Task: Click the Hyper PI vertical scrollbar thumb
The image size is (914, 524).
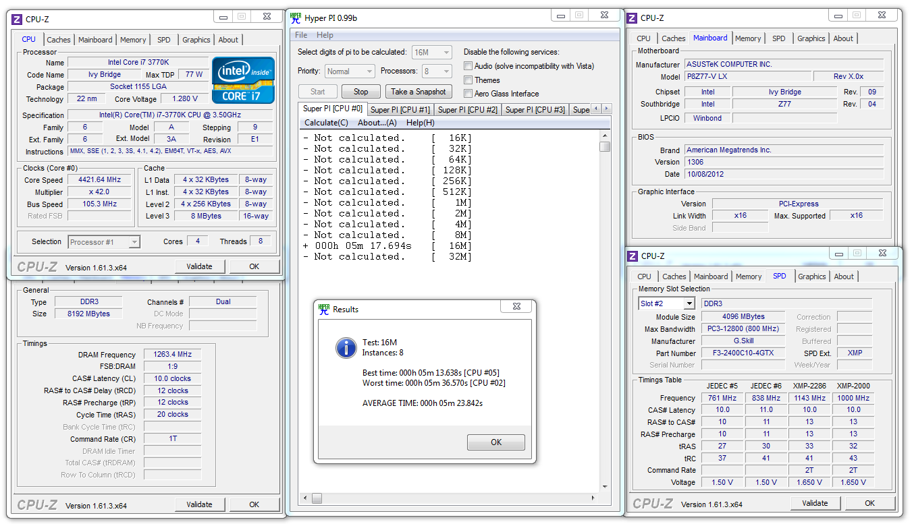Action: click(x=605, y=146)
